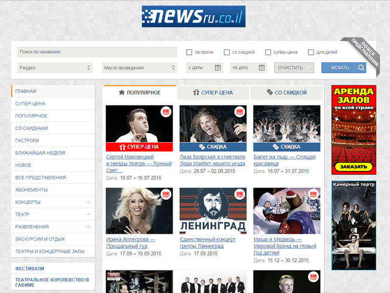
Task: Click the arrow icon beside Развлечения
Action: [88, 226]
